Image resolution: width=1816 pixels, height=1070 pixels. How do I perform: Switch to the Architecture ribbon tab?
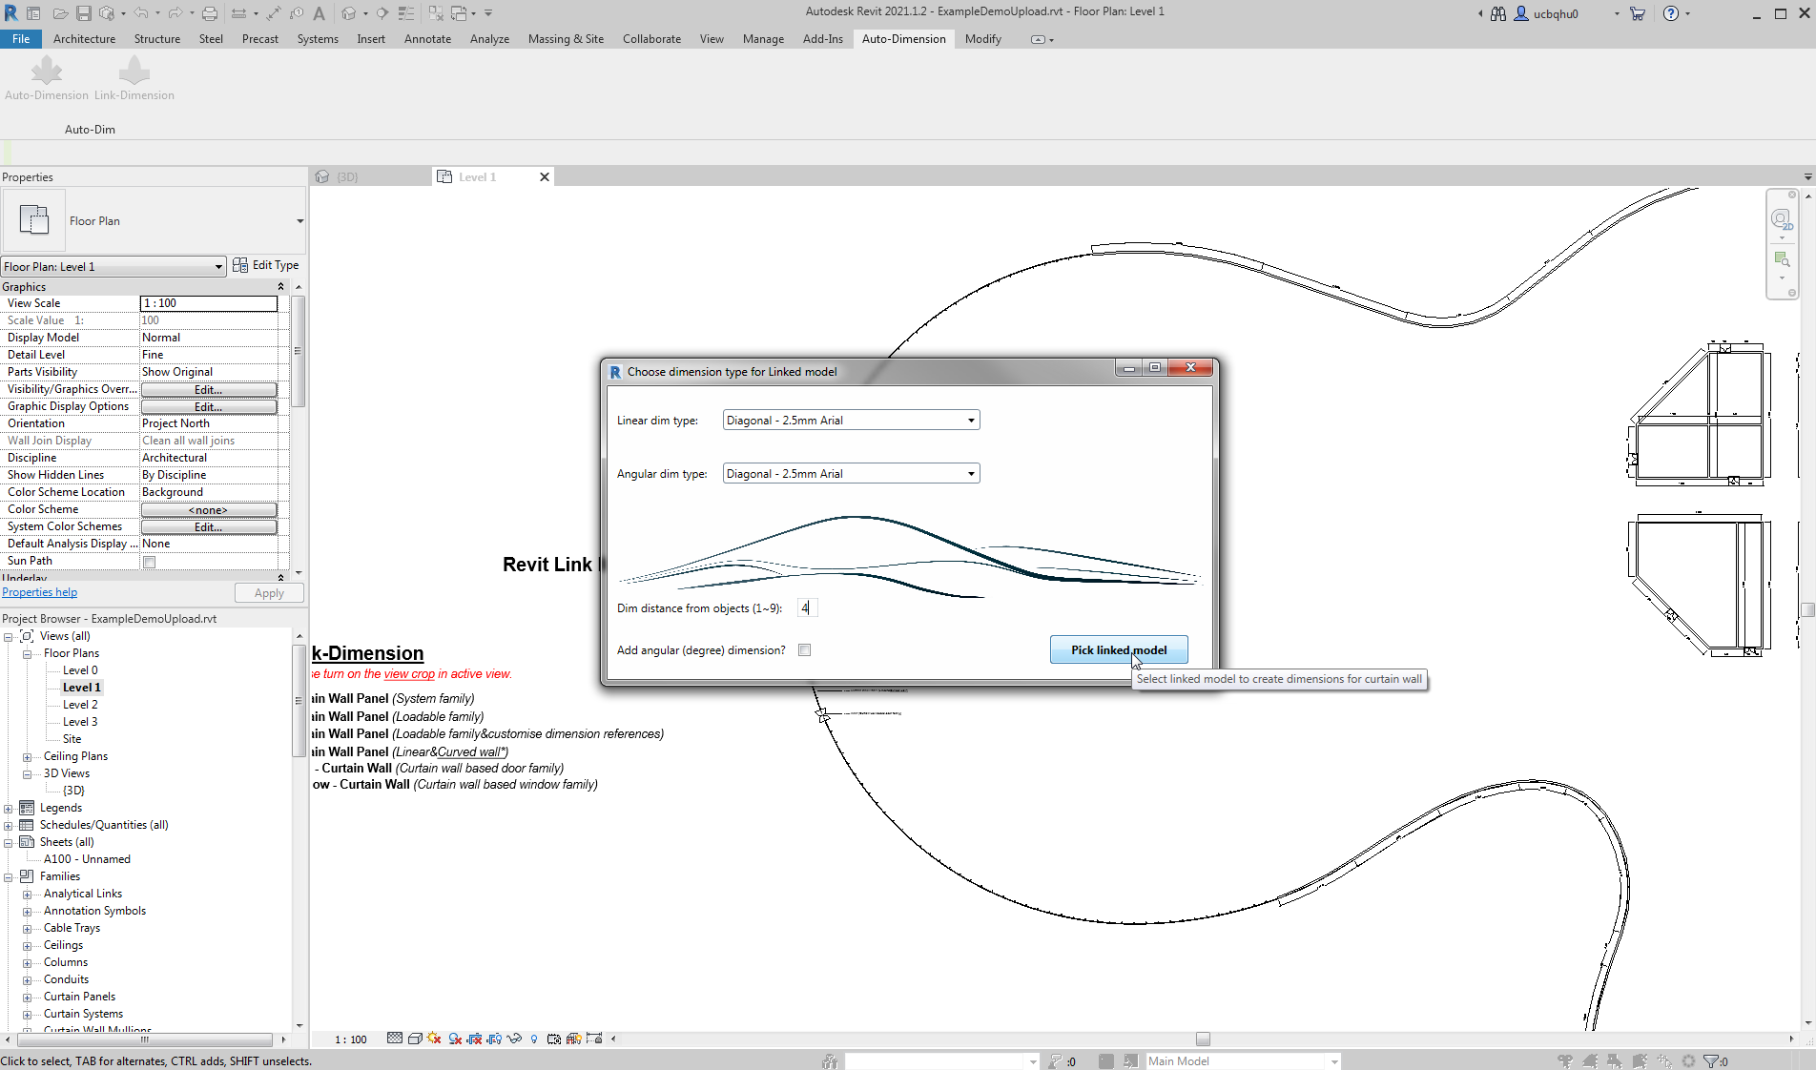pyautogui.click(x=84, y=39)
